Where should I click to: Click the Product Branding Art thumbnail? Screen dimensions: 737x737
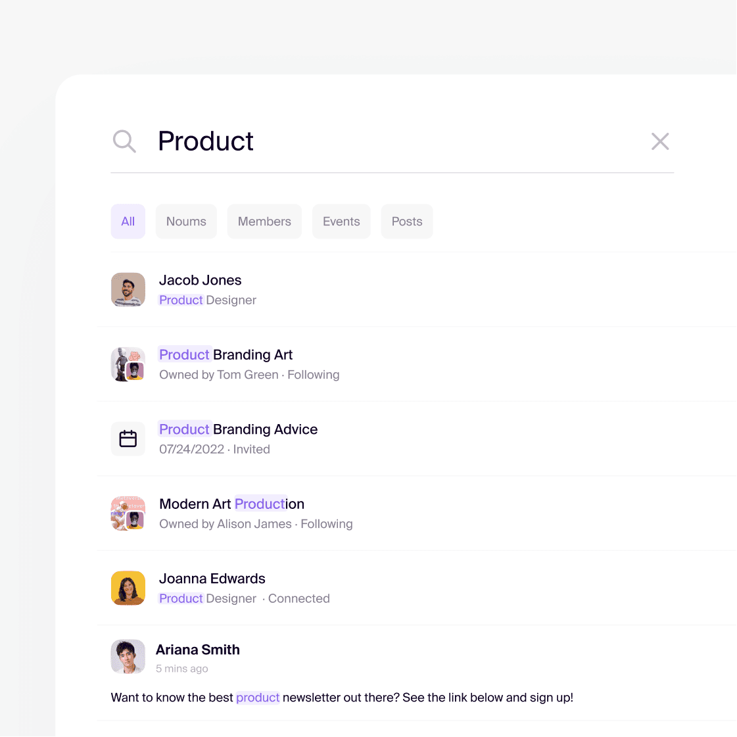pyautogui.click(x=128, y=364)
